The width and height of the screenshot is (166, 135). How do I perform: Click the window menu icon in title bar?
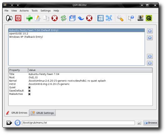point(5,5)
